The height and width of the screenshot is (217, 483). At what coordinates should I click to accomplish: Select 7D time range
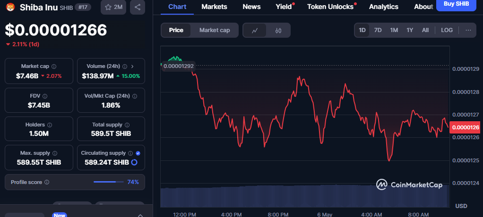[x=378, y=30]
